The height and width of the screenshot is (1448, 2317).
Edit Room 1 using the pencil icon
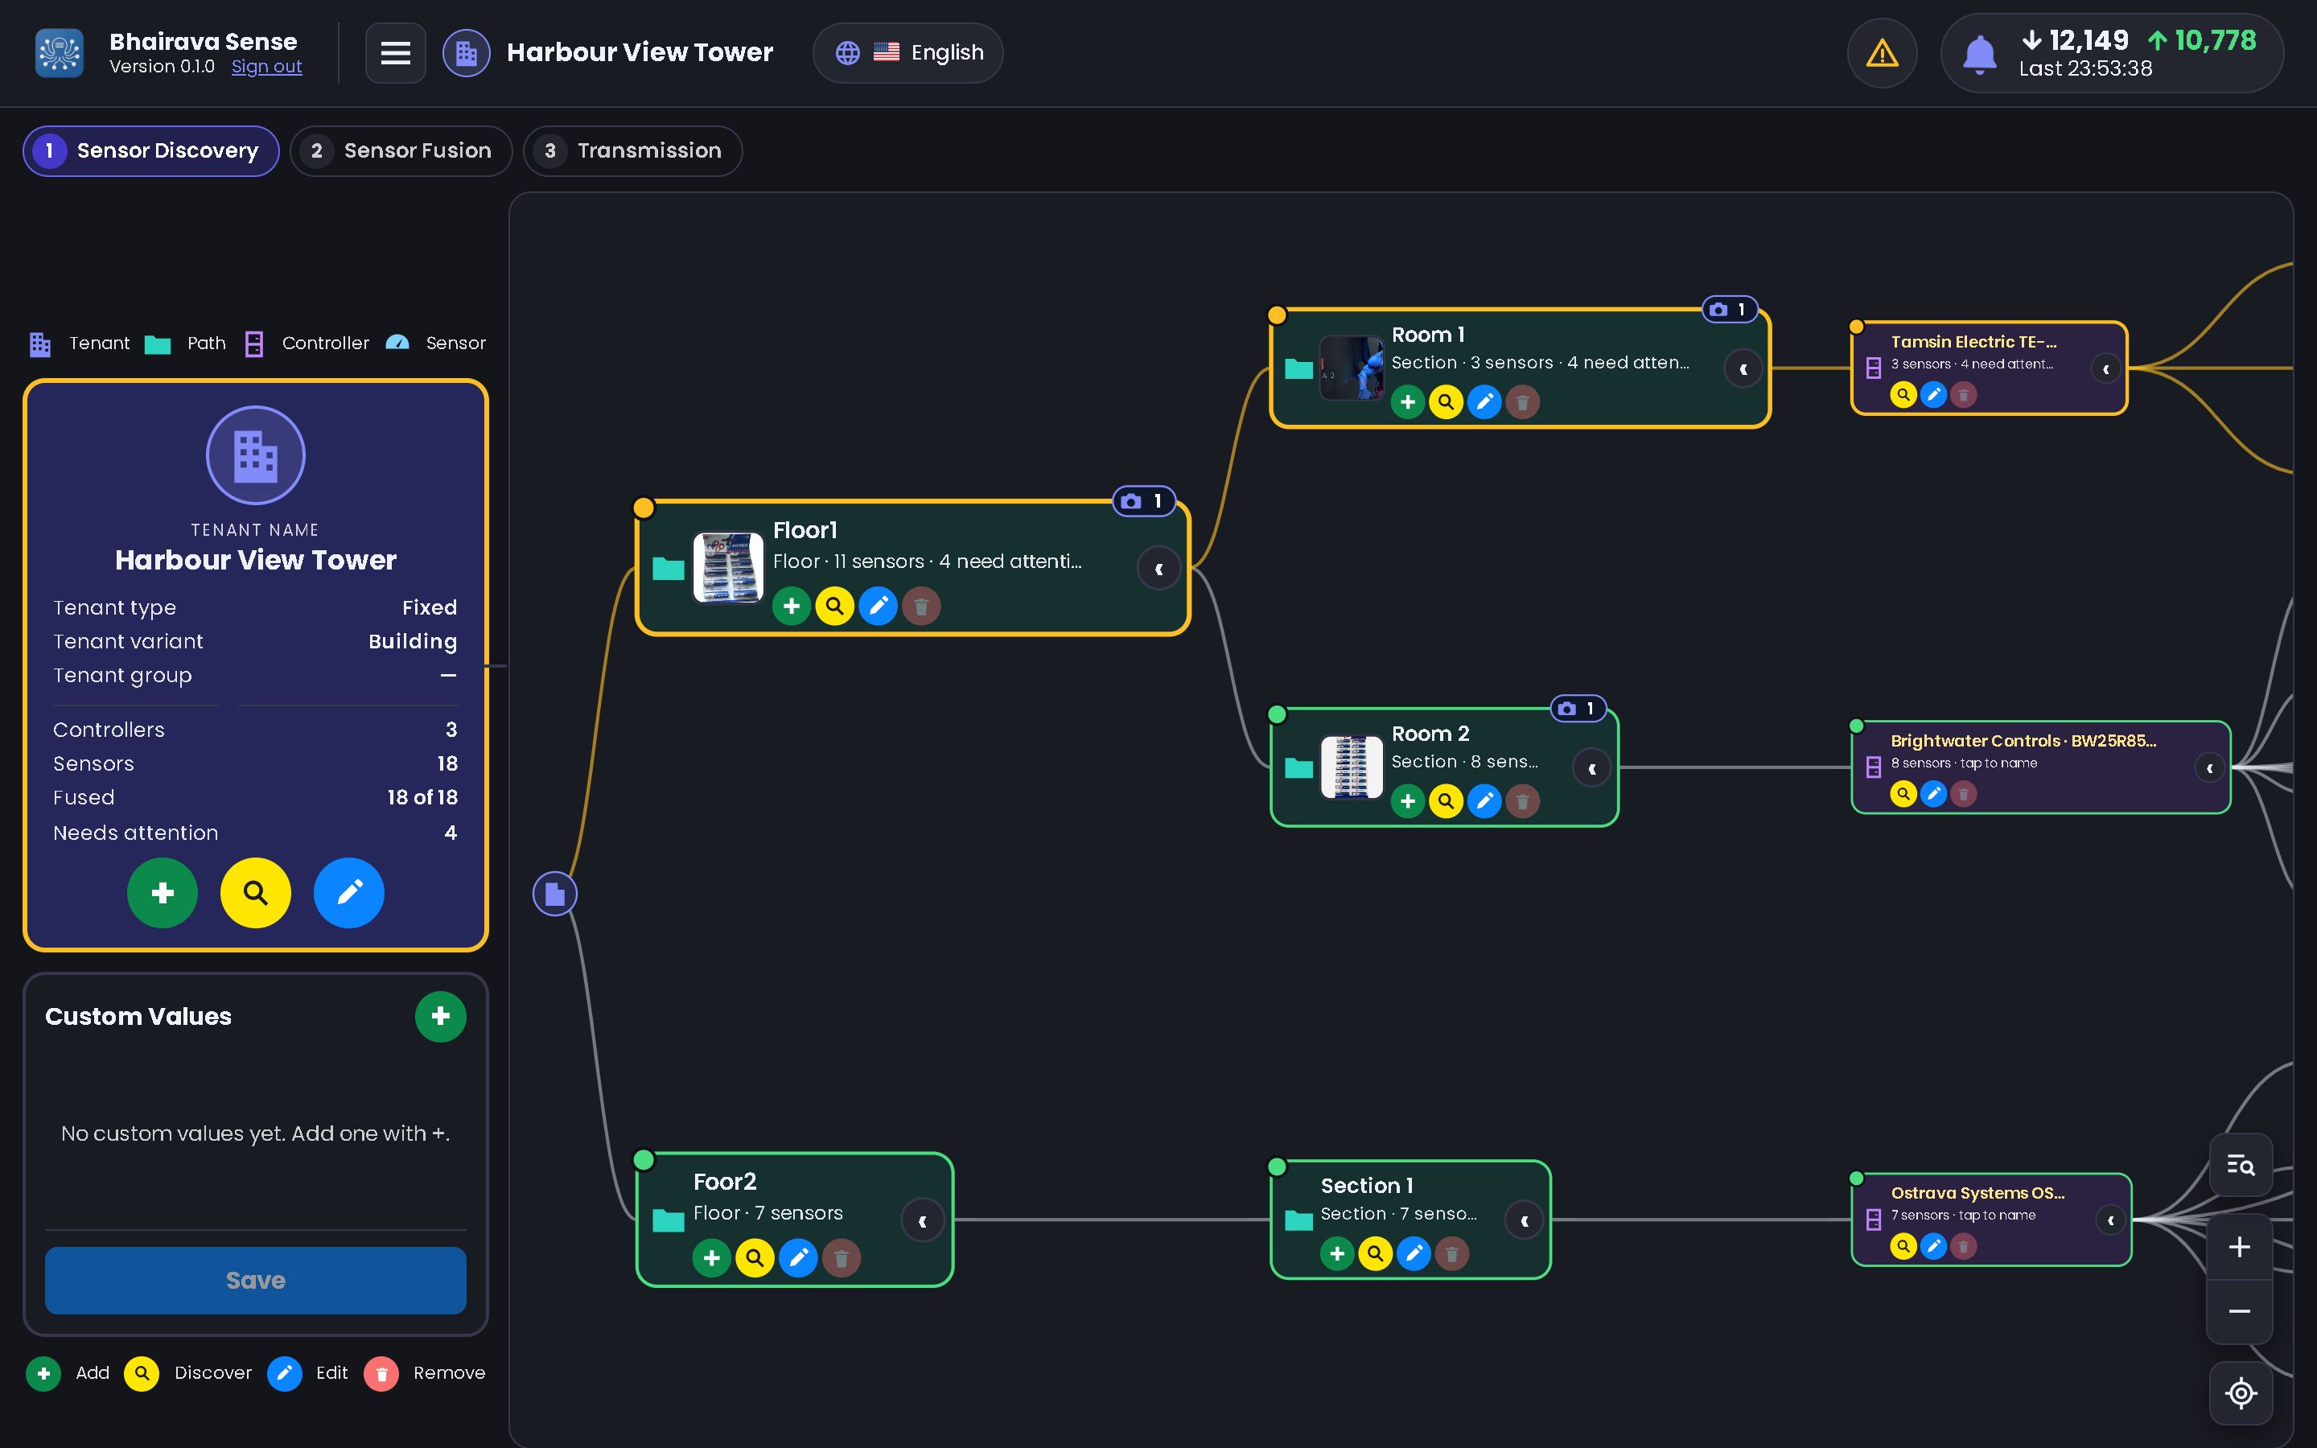1484,402
